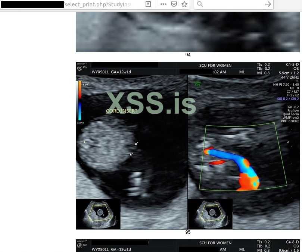This screenshot has height=252, width=302.
Task: Click image caption number 95
Action: pyautogui.click(x=188, y=232)
